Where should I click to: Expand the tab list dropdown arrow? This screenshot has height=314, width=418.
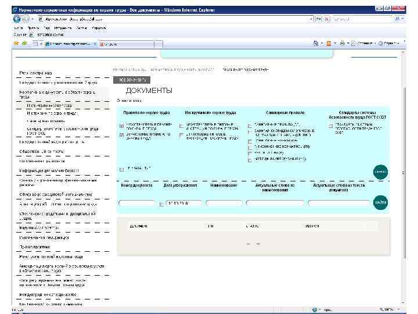pos(41,44)
